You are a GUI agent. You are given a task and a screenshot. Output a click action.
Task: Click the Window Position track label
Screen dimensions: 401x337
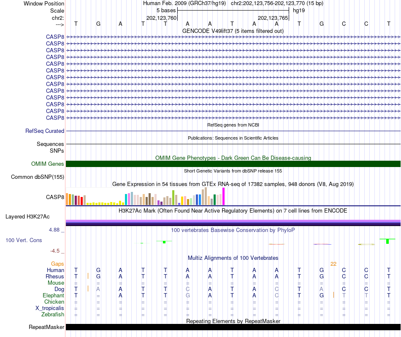(x=44, y=3)
